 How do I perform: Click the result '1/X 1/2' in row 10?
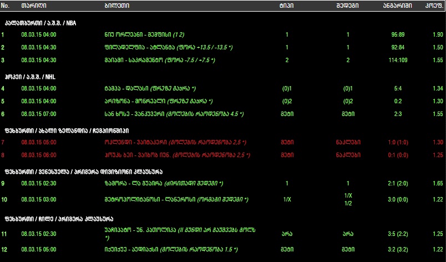[x=348, y=199]
